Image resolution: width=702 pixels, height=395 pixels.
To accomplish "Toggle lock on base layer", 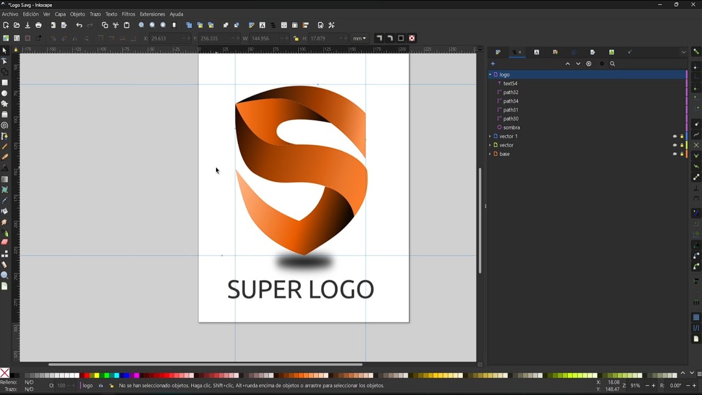I will 682,154.
